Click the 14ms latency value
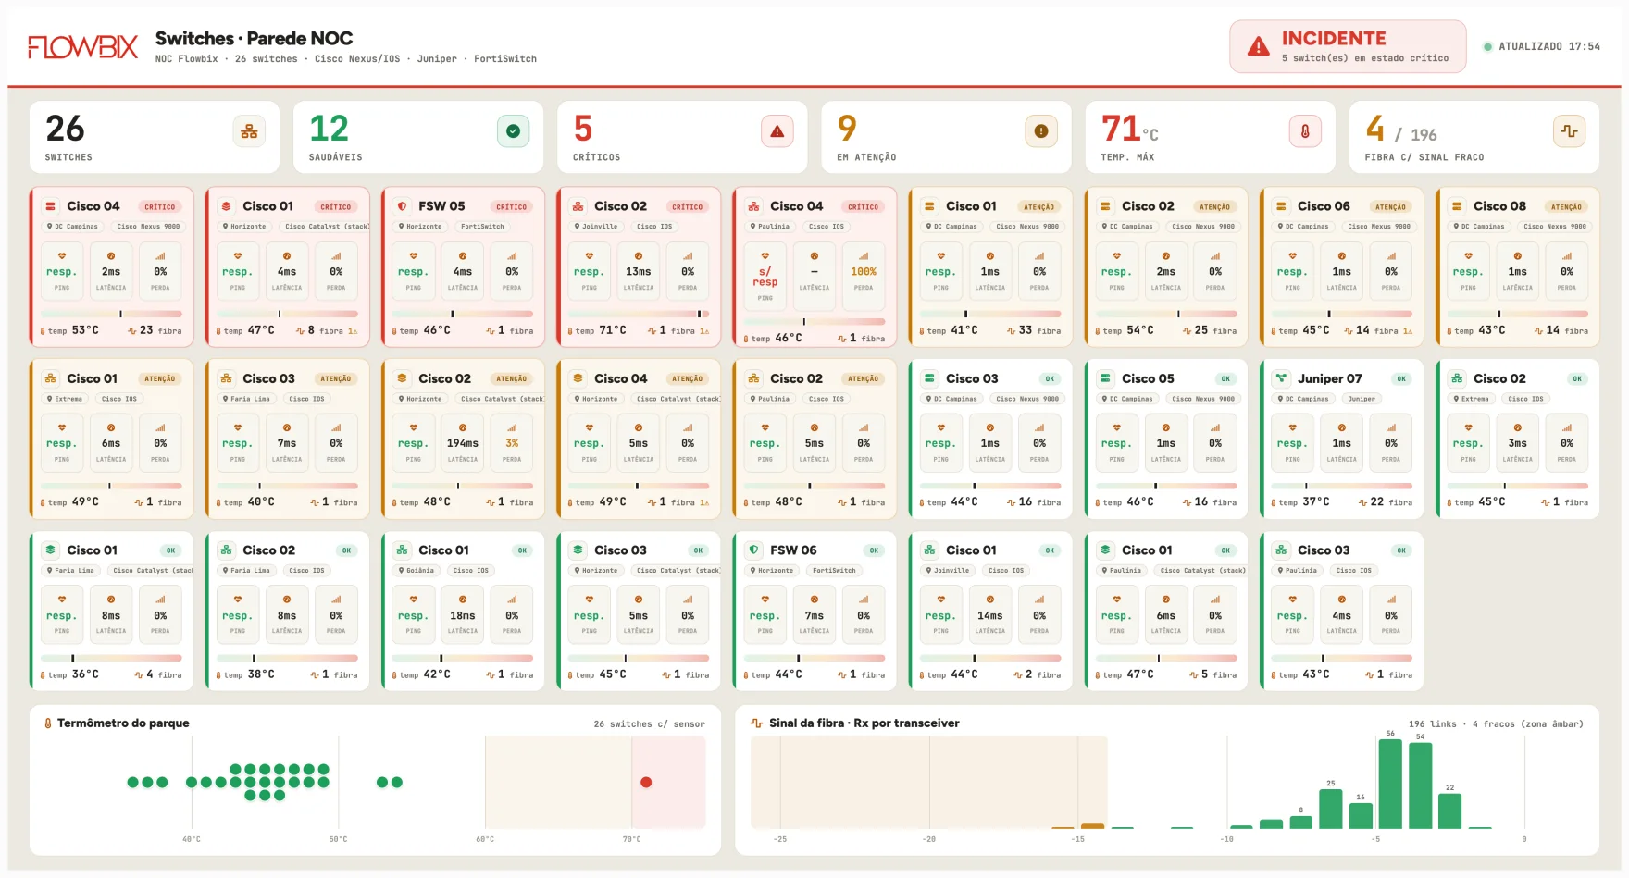The width and height of the screenshot is (1629, 878). [990, 615]
